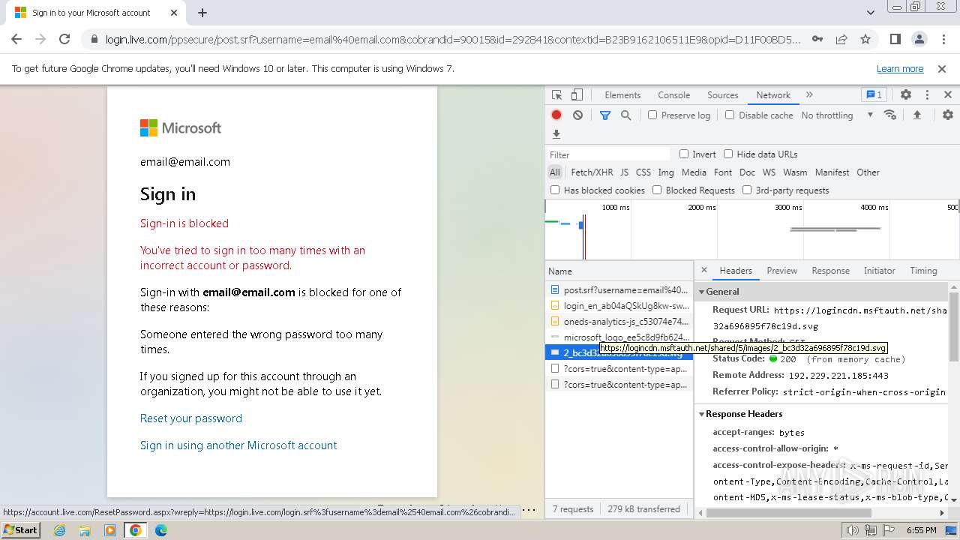960x540 pixels.
Task: Toggle the network filter funnel icon
Action: [604, 115]
